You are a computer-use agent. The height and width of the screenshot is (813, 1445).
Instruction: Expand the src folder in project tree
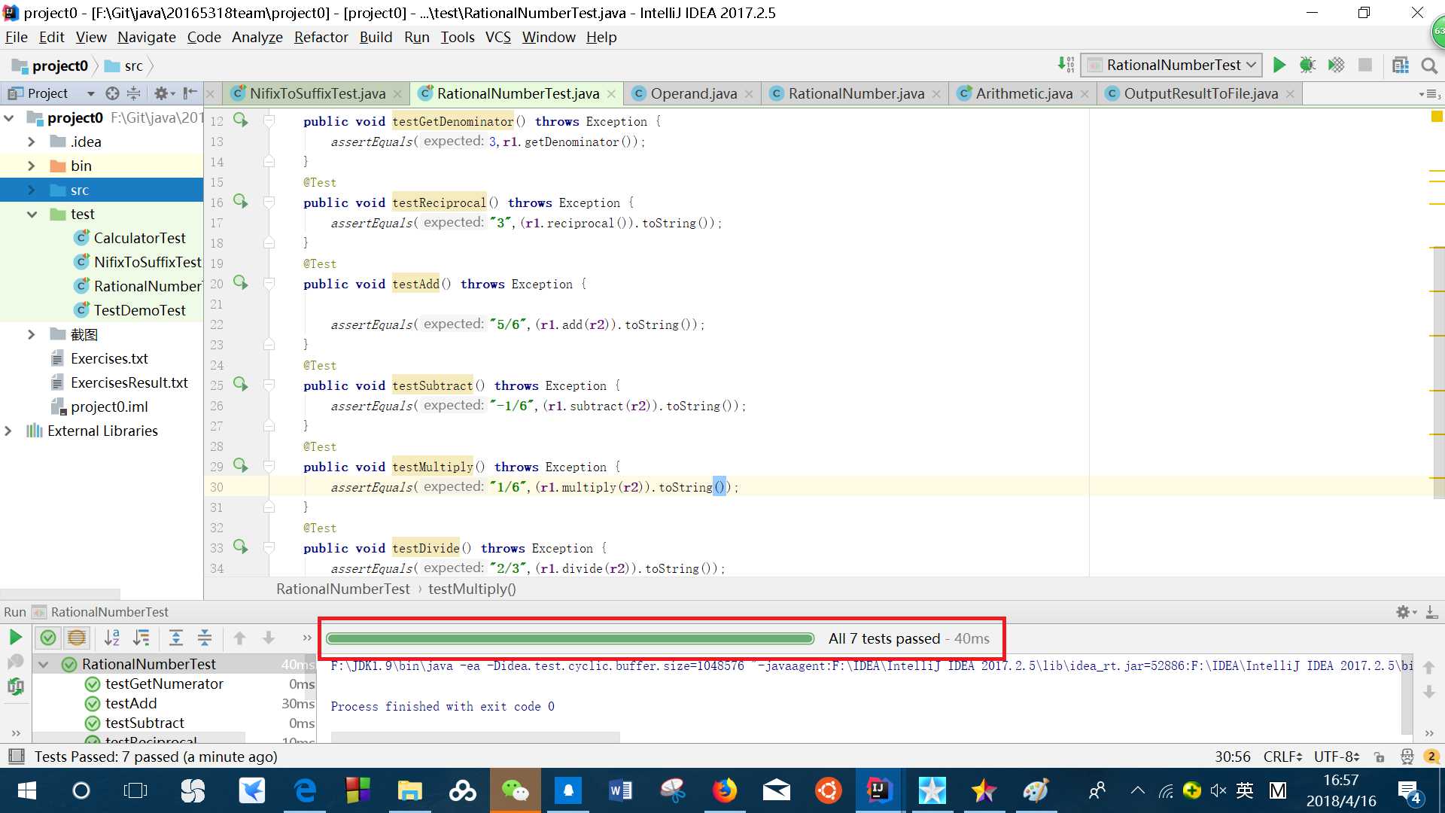(32, 190)
